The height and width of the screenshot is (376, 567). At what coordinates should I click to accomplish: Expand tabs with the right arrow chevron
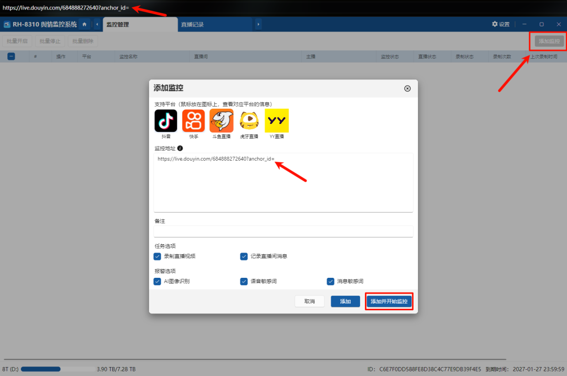point(258,24)
